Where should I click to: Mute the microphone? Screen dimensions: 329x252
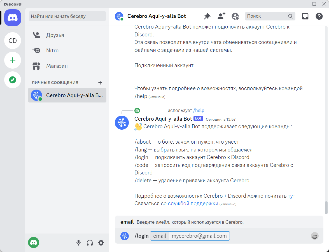78,243
